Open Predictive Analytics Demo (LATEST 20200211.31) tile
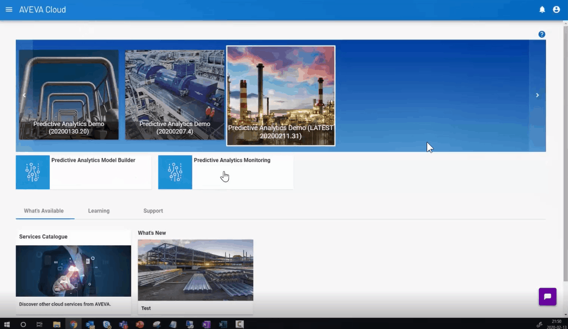This screenshot has height=329, width=568. coord(281,96)
